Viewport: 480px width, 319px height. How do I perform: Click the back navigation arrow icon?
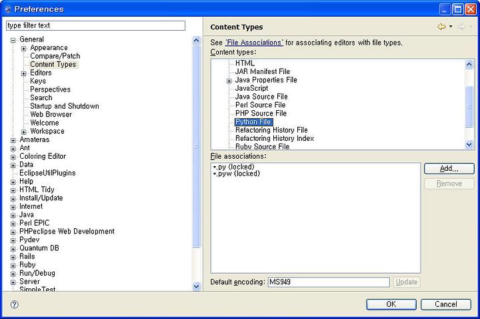pos(441,27)
